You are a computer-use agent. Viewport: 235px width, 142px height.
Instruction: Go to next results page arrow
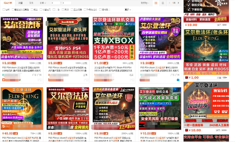[x=178, y=3]
